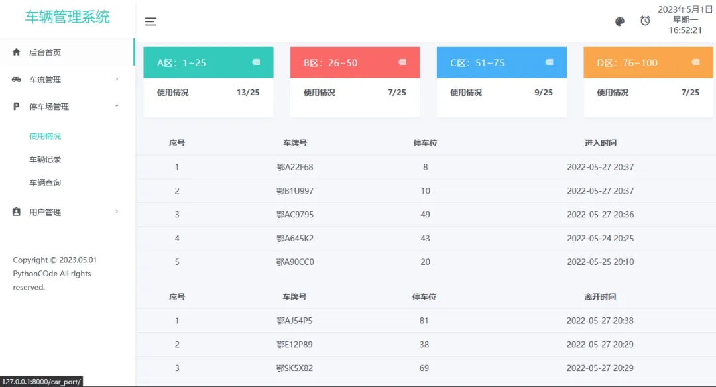Click the 进入时间 column header

tap(601, 143)
